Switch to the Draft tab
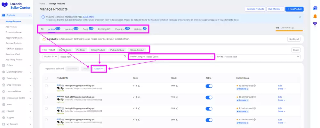Viewport: 320px width, 128px height. (x=85, y=29)
